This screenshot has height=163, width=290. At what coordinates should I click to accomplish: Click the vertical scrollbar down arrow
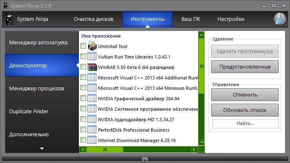201,142
